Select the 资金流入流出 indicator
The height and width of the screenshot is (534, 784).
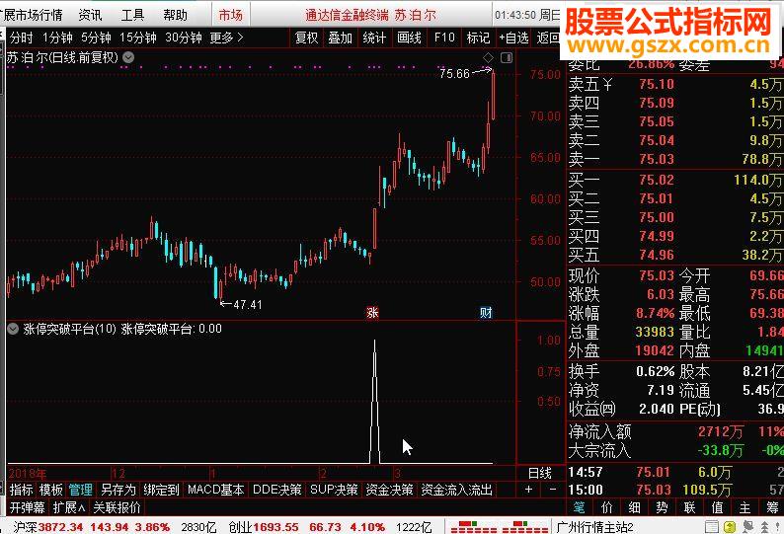(456, 490)
